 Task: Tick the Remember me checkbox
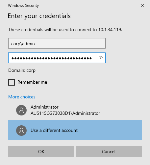pos(12,82)
